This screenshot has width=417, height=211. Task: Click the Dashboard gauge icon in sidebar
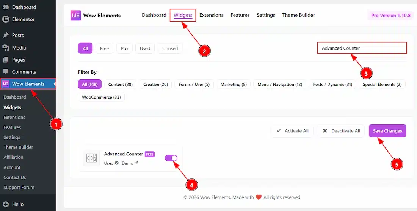(x=6, y=7)
